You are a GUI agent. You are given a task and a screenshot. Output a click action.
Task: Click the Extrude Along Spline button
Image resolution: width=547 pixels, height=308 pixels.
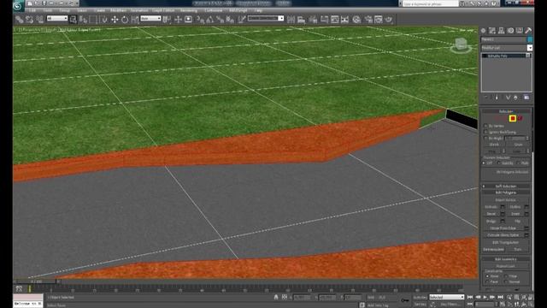pyautogui.click(x=503, y=235)
